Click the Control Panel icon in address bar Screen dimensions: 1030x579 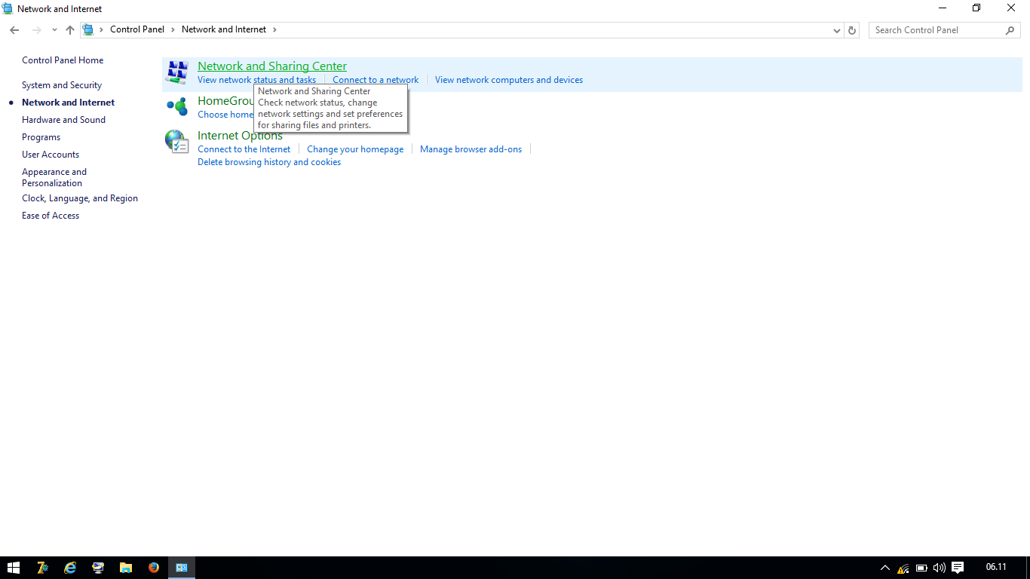(x=88, y=29)
